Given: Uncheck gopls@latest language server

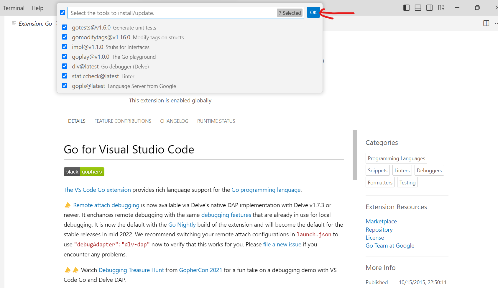Looking at the screenshot, I should [x=65, y=86].
